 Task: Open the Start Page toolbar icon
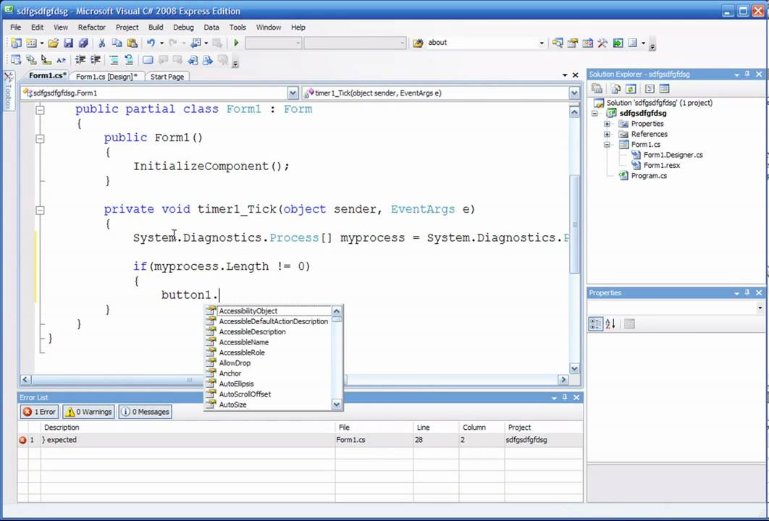[618, 43]
